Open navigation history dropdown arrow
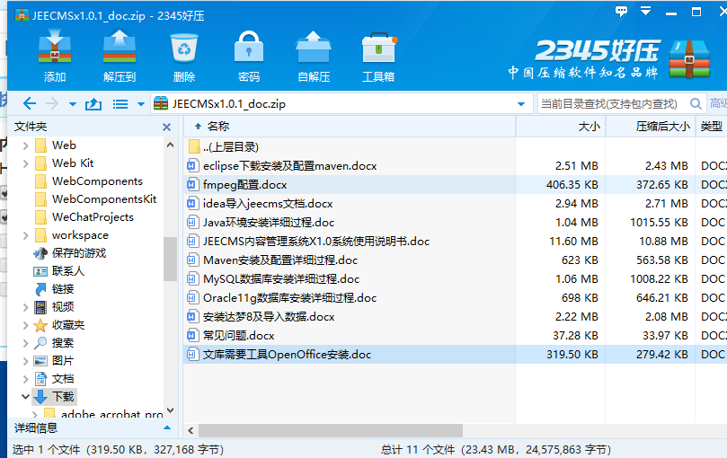The height and width of the screenshot is (458, 727). [72, 104]
